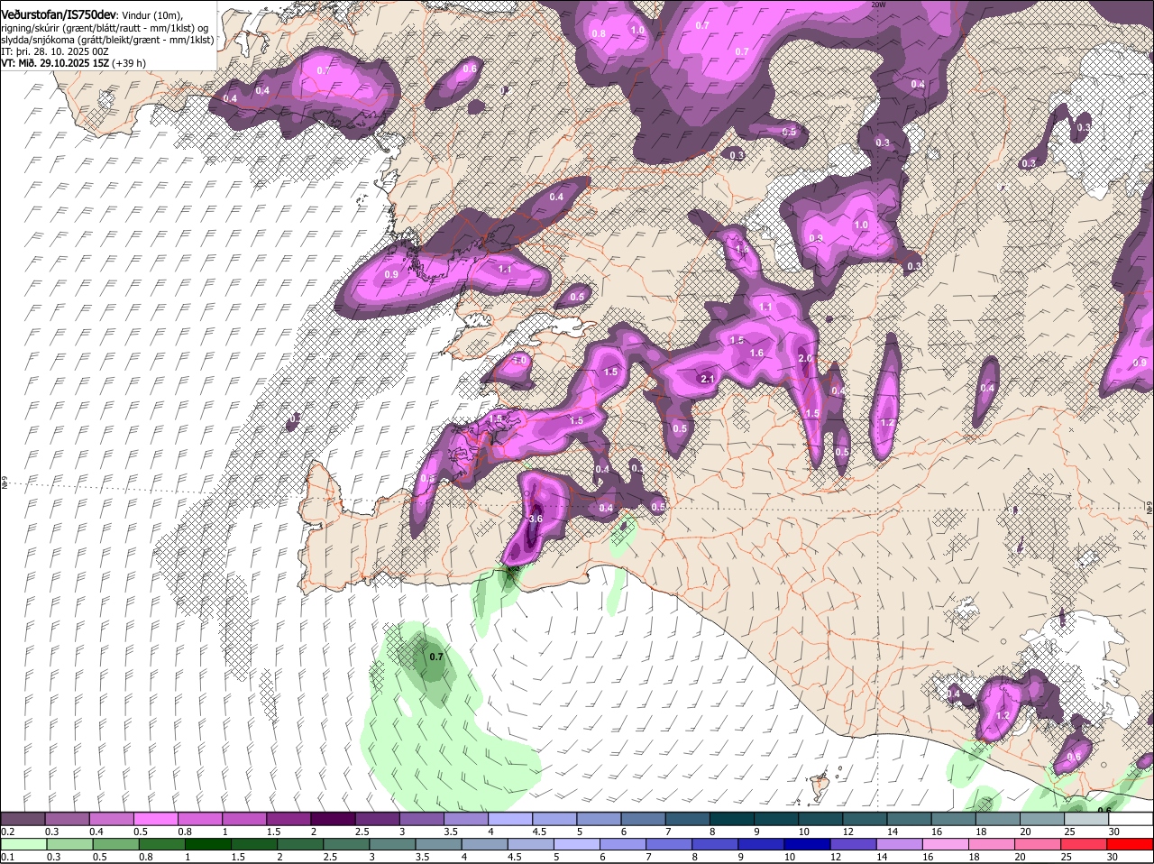Viewport: 1154px width, 864px height.
Task: Select the IT: þri. 28. 10. 2025 00Z line
Action: point(55,52)
